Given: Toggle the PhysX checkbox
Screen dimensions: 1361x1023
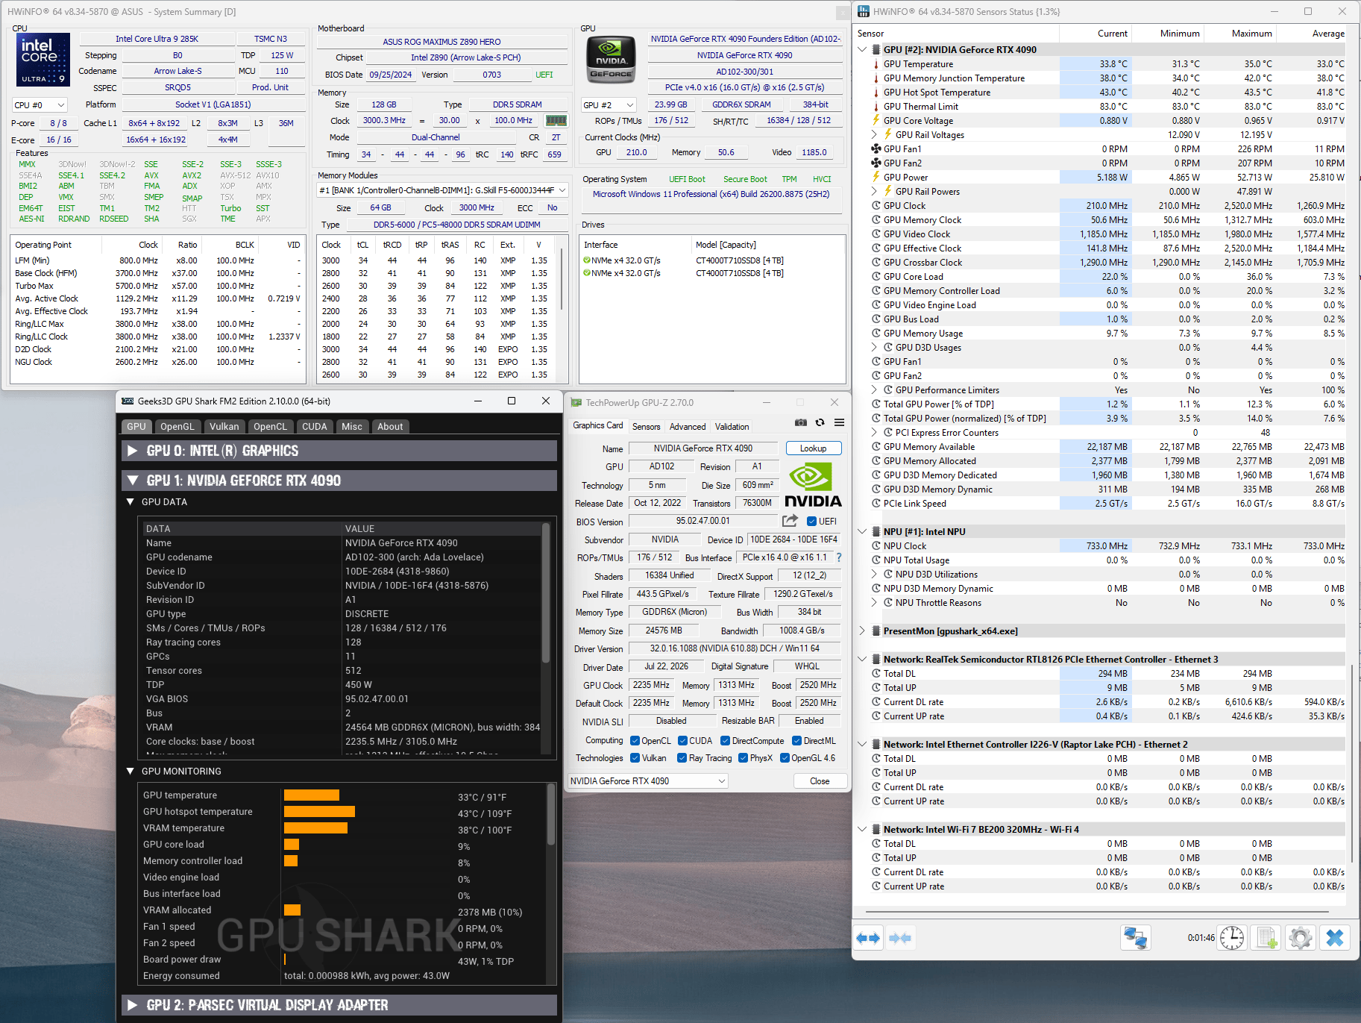Looking at the screenshot, I should pyautogui.click(x=743, y=758).
